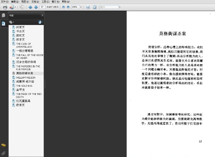Open the 视图 menu
Screen dimensions: 215x157
click(25, 2)
